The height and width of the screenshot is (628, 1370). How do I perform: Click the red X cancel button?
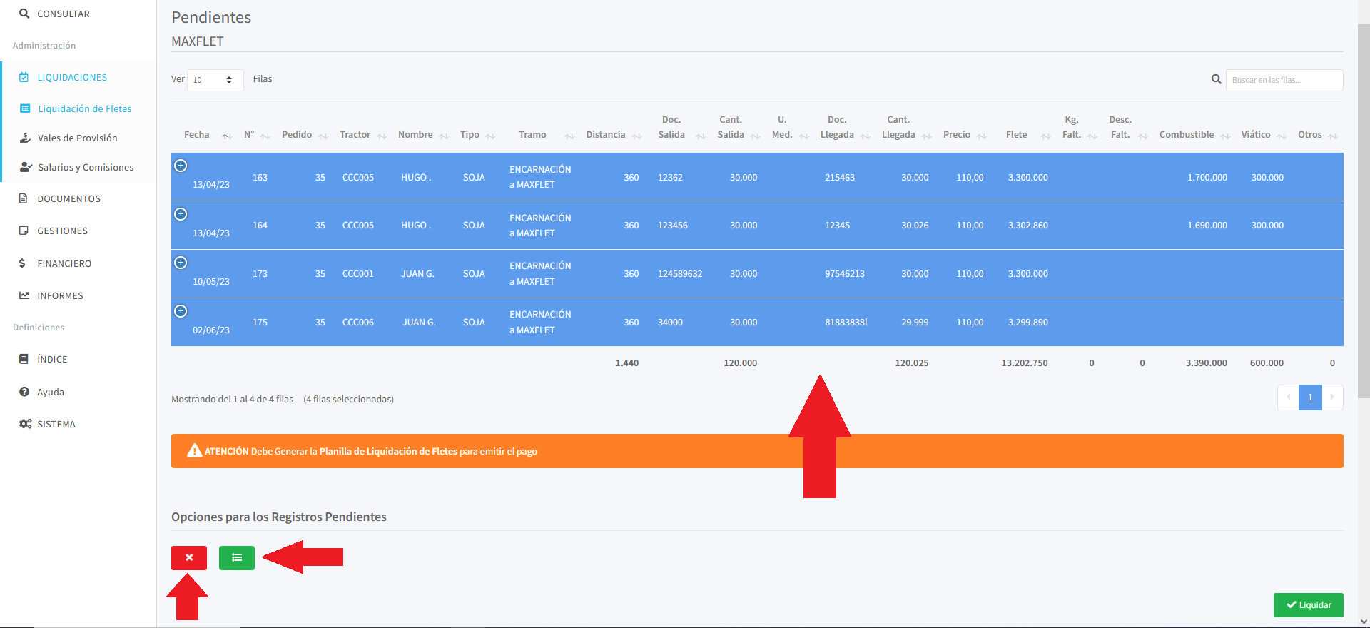click(x=189, y=558)
